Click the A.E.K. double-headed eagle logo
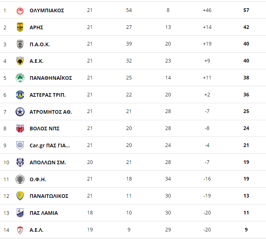 point(20,61)
